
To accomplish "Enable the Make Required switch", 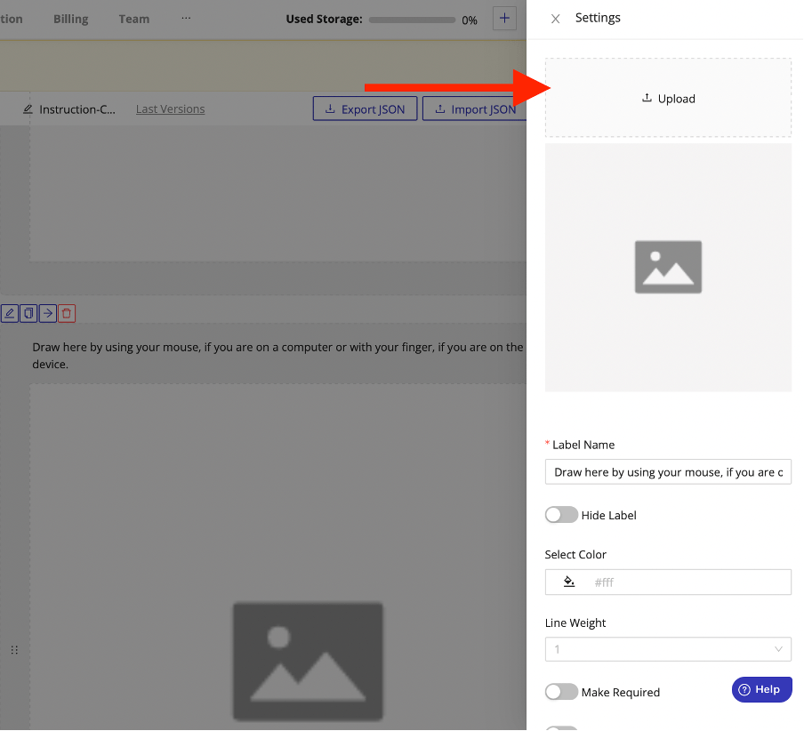I will click(x=561, y=691).
